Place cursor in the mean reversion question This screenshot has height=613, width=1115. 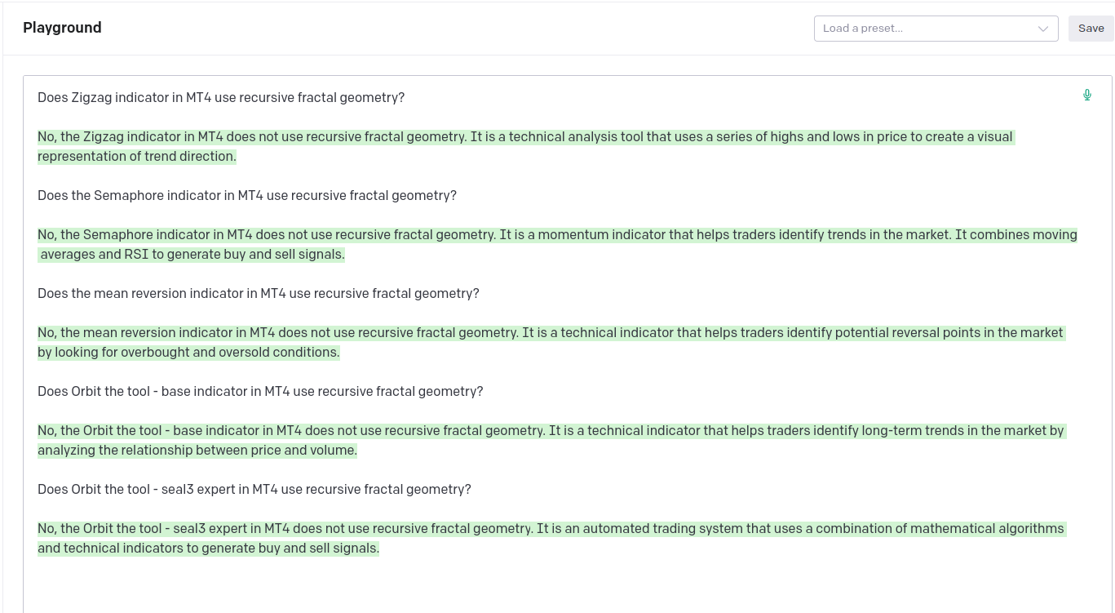tap(258, 294)
